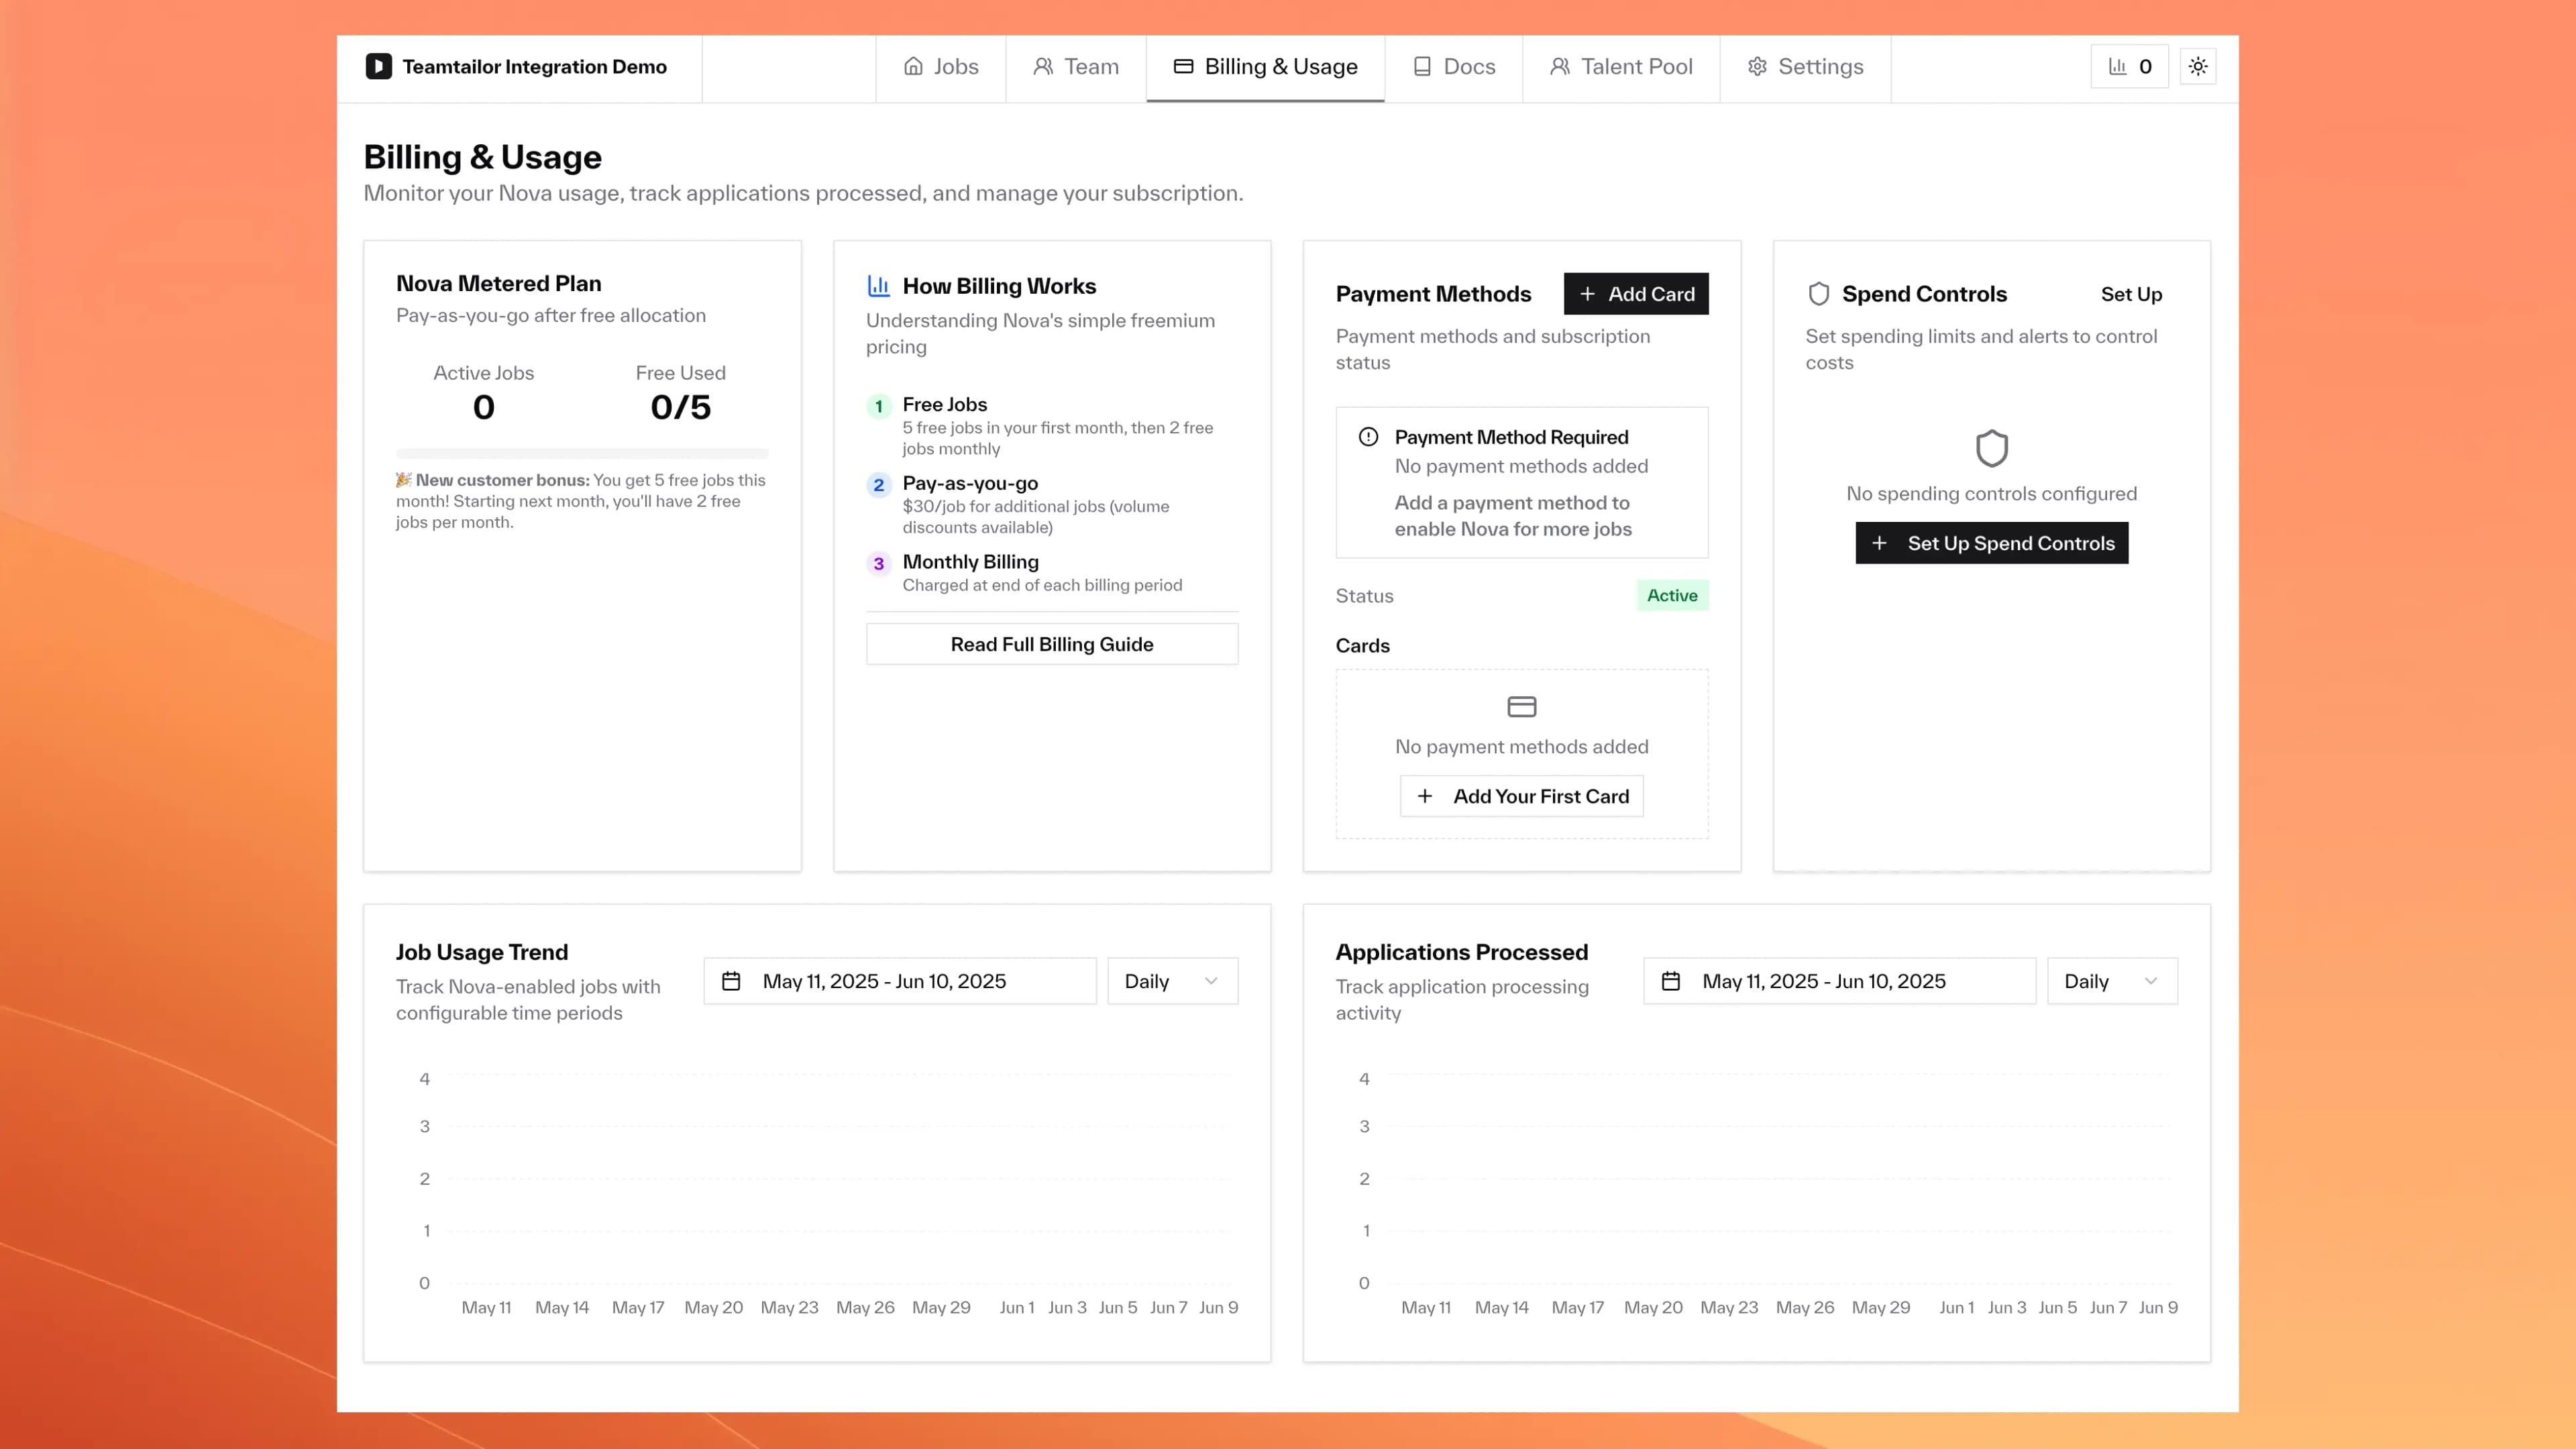Switch to the Jobs tab
This screenshot has height=1449, width=2576.
[940, 66]
